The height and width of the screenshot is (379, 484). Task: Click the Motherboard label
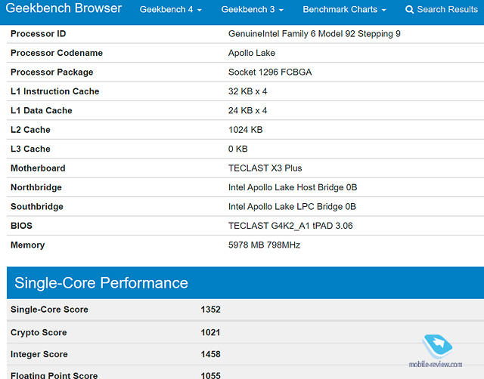(38, 168)
